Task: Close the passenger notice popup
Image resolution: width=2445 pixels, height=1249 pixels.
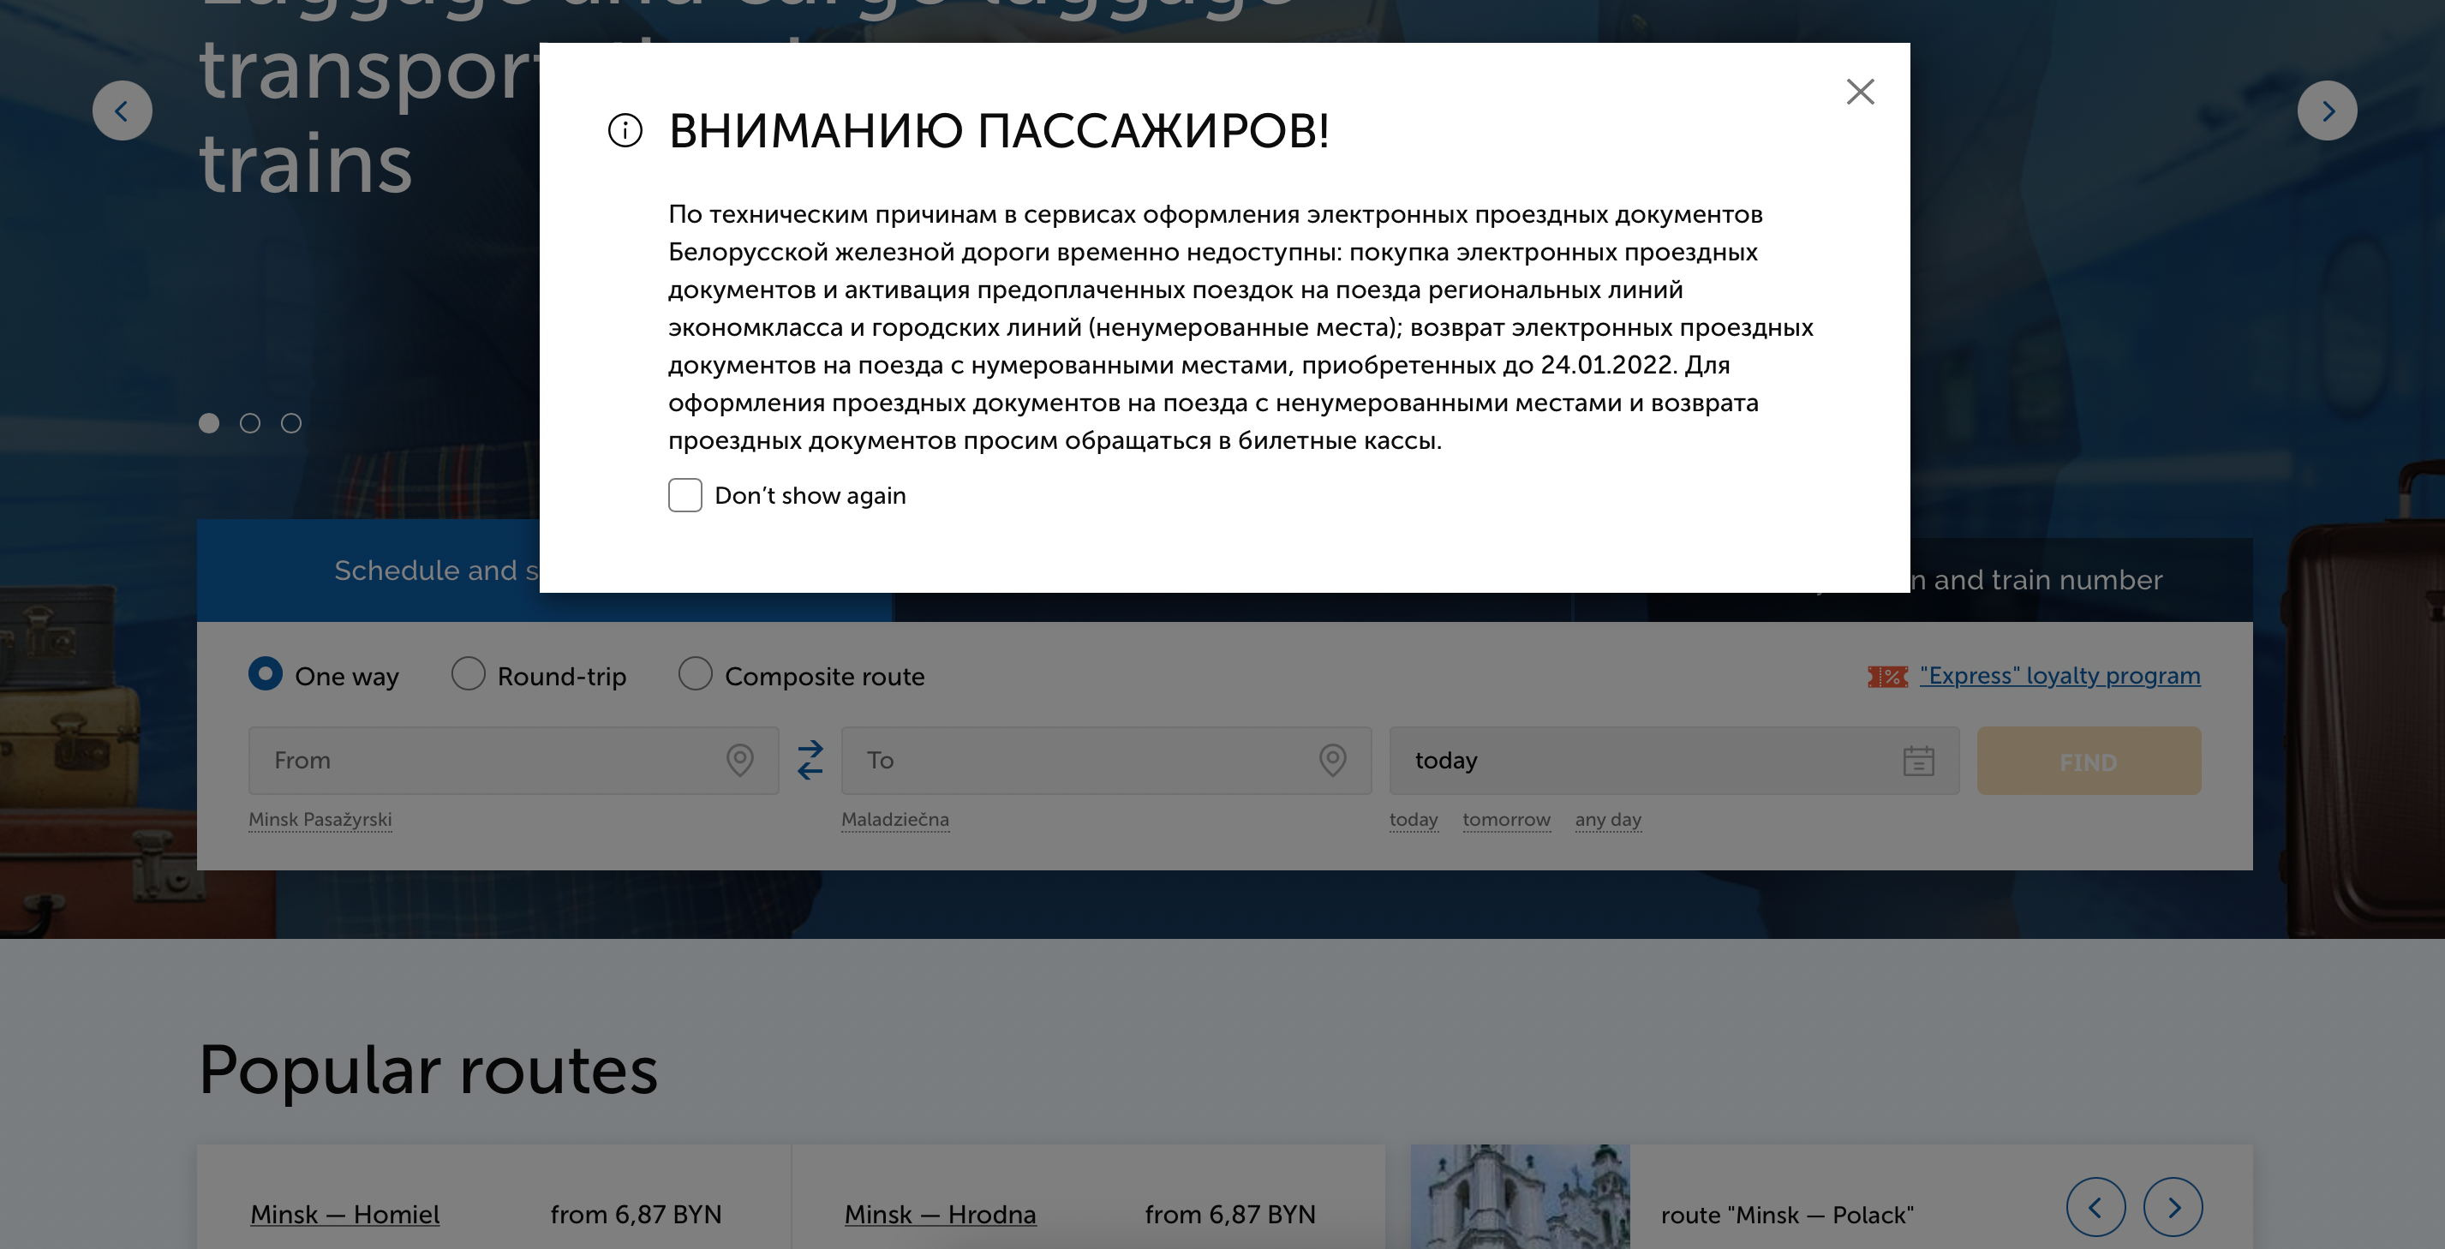Action: pyautogui.click(x=1861, y=92)
